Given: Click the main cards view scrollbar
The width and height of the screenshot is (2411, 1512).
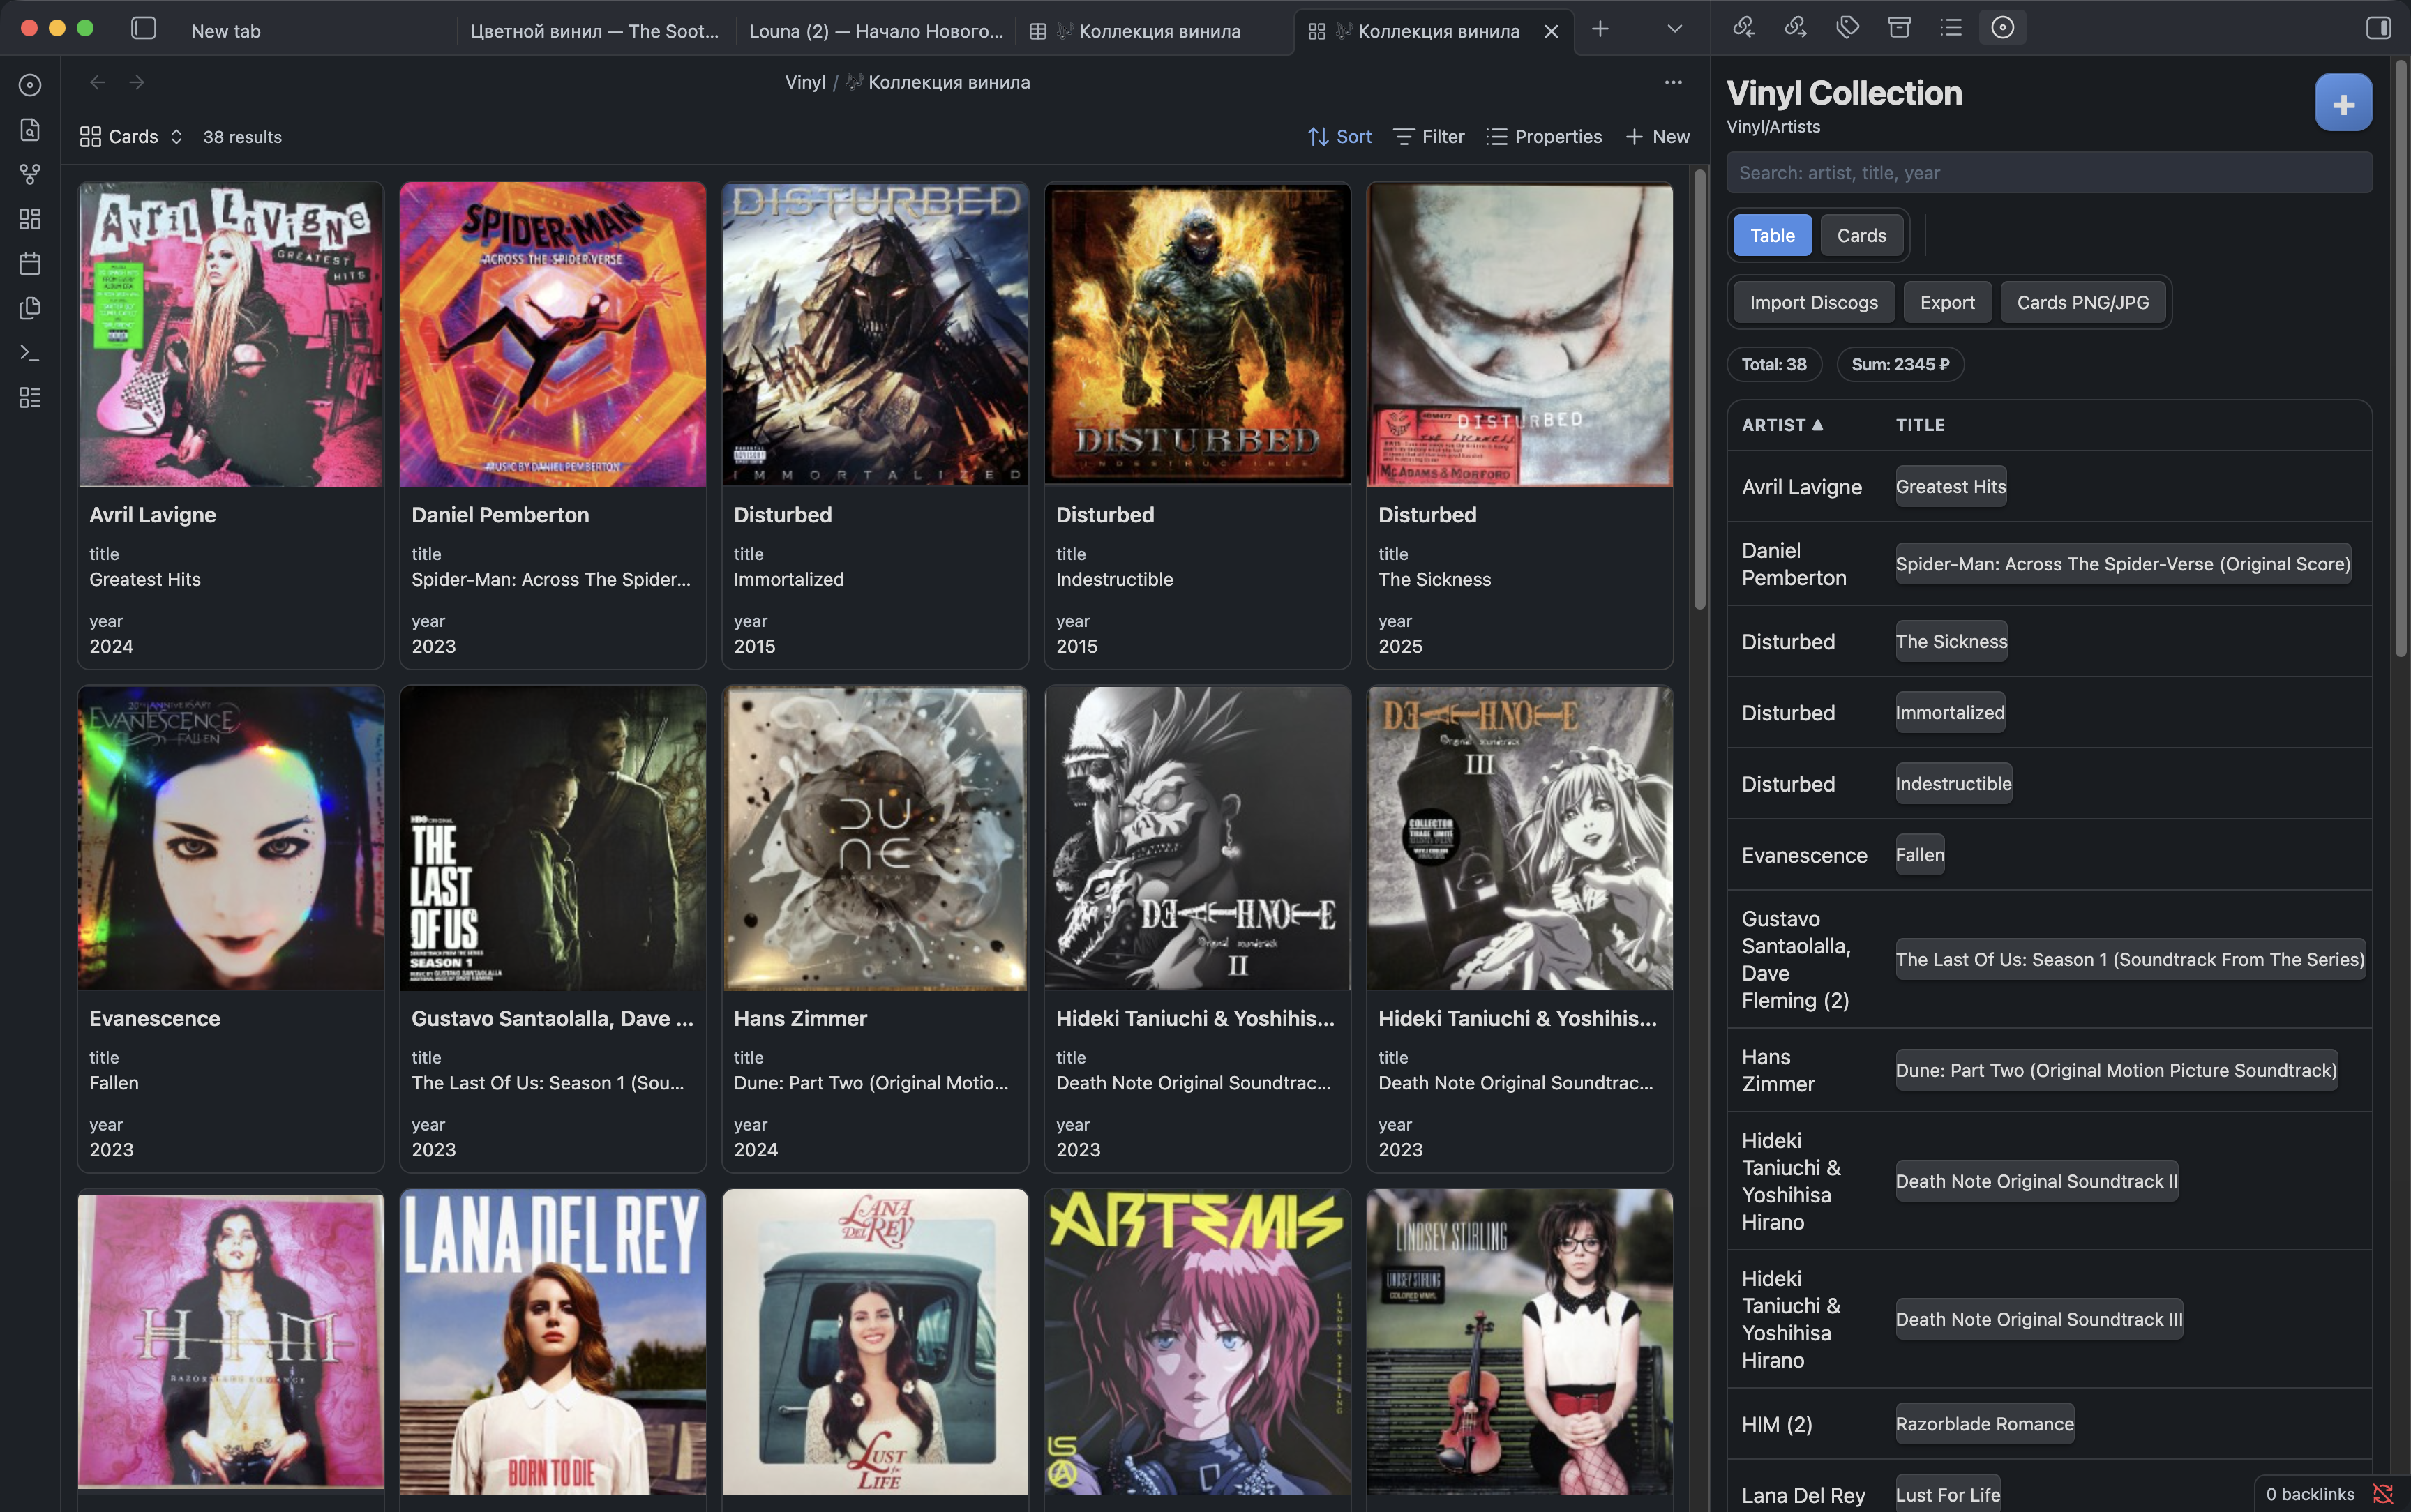Looking at the screenshot, I should pyautogui.click(x=1699, y=390).
